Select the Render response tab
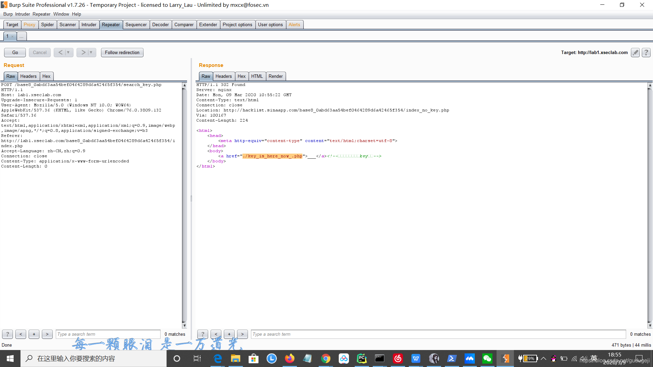This screenshot has height=367, width=653. click(275, 76)
